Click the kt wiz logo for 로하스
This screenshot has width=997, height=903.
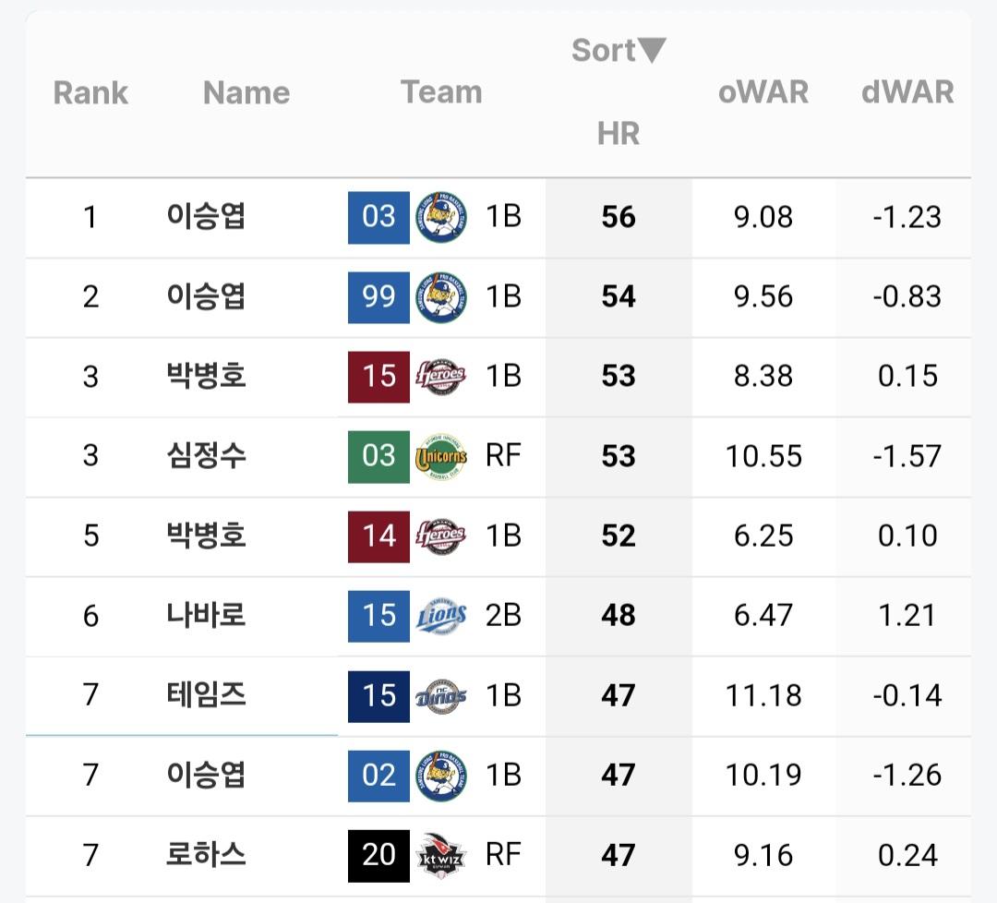[x=440, y=855]
